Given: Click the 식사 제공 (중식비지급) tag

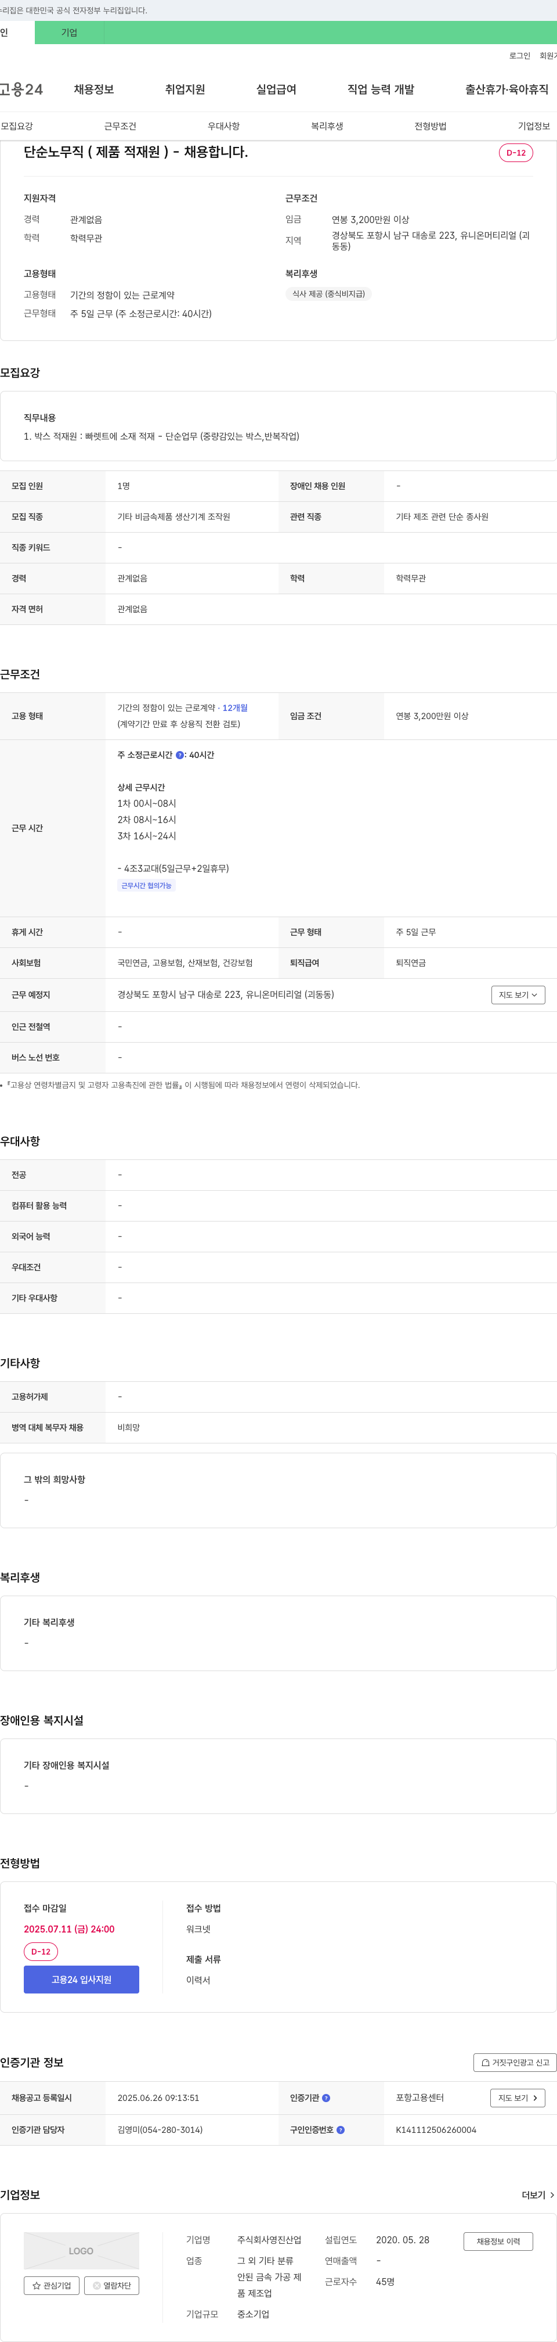Looking at the screenshot, I should [x=328, y=294].
